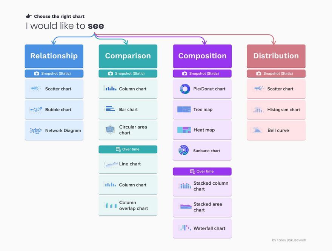332x251 pixels.
Task: Select the Heat map icon
Action: point(184,130)
